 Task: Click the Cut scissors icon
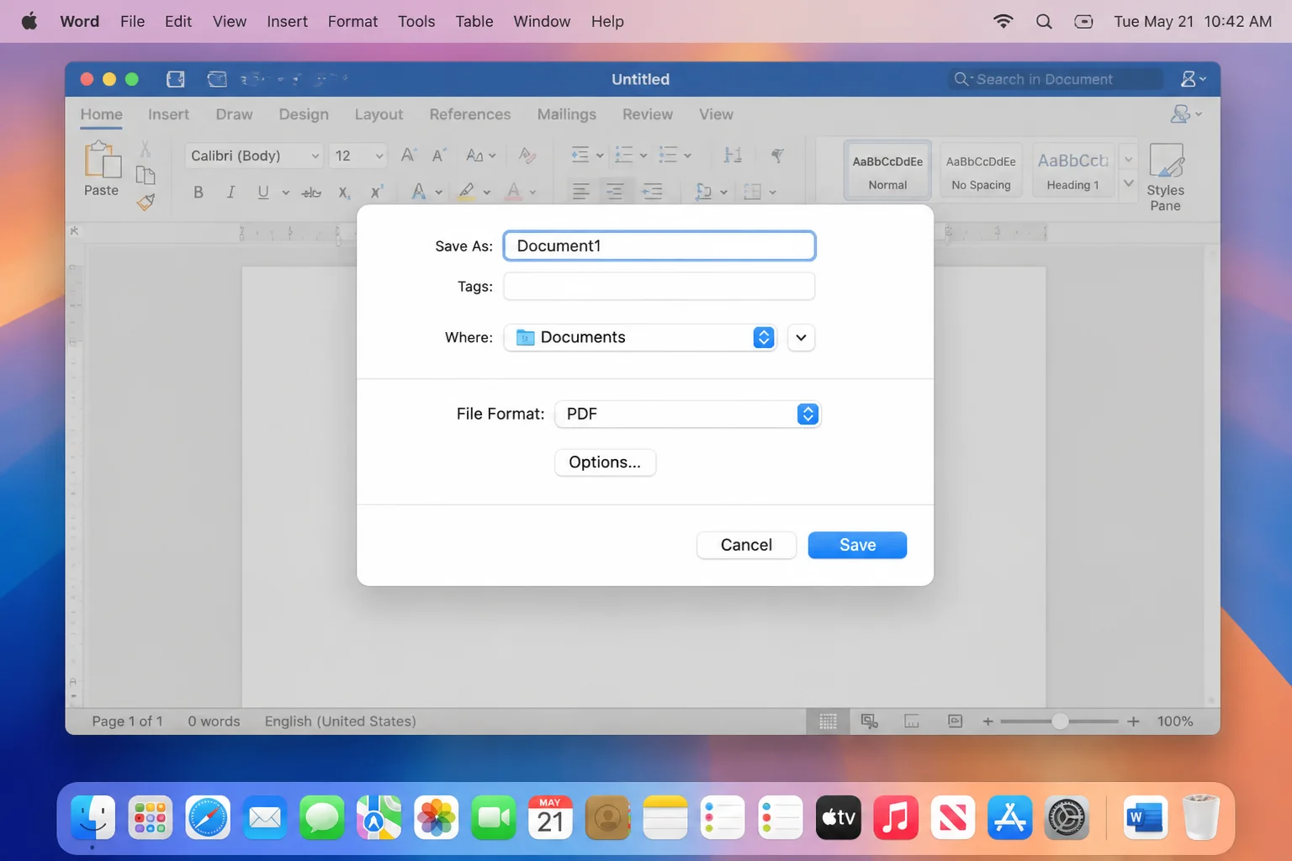tap(146, 150)
